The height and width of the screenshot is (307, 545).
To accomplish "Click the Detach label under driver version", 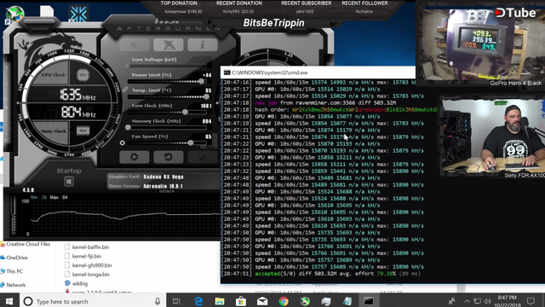I will (x=167, y=191).
